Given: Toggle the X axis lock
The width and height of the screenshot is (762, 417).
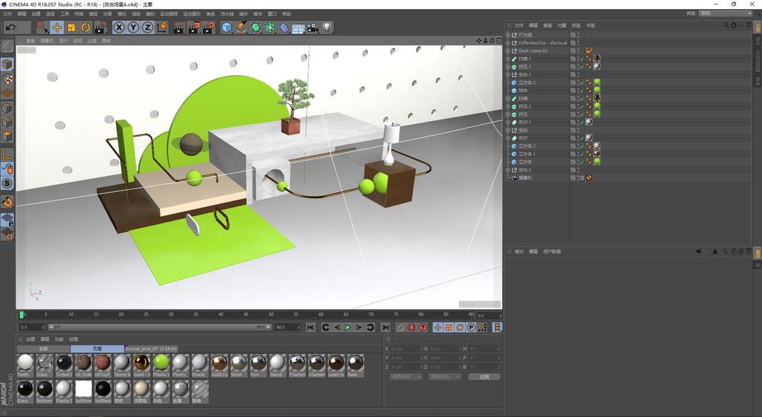Looking at the screenshot, I should point(119,28).
